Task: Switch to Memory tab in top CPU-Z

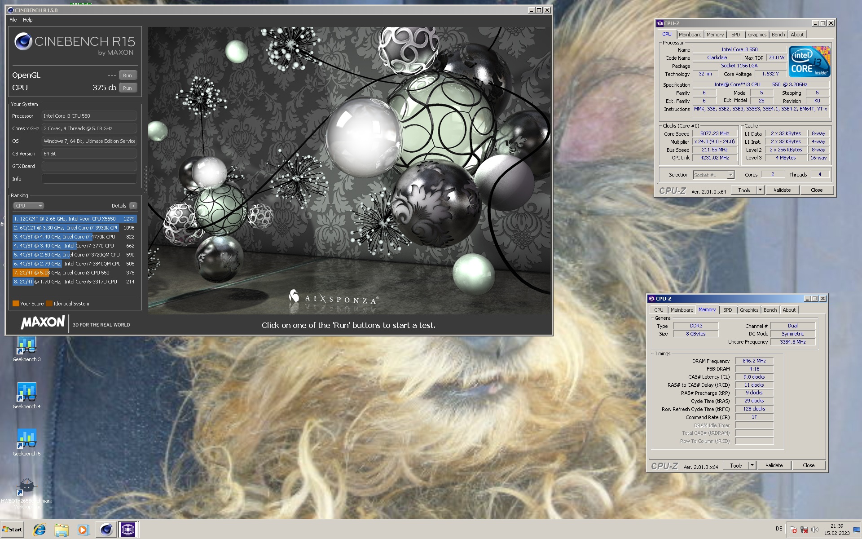Action: point(715,35)
